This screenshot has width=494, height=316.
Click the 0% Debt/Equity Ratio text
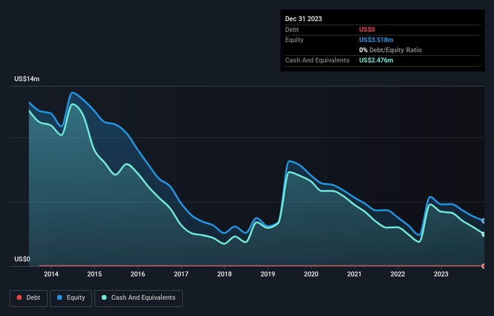tap(391, 50)
